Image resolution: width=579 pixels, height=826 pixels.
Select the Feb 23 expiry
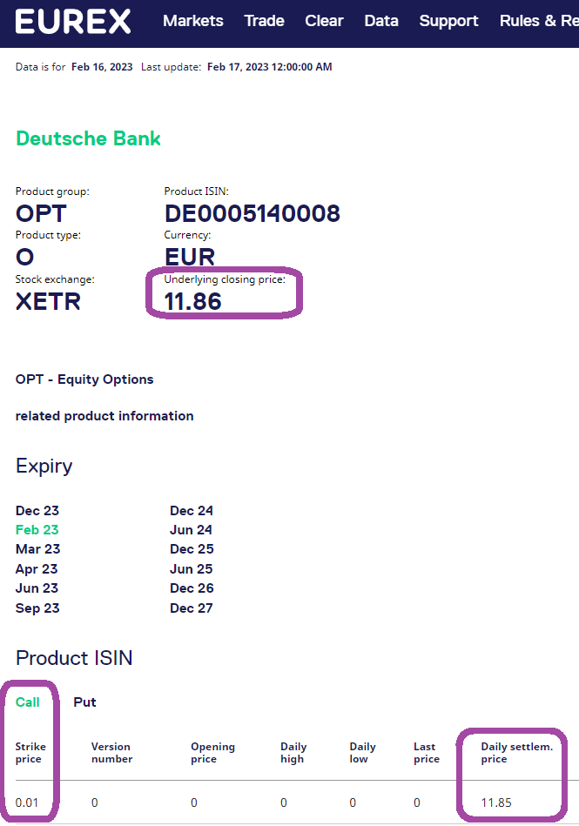coord(37,530)
